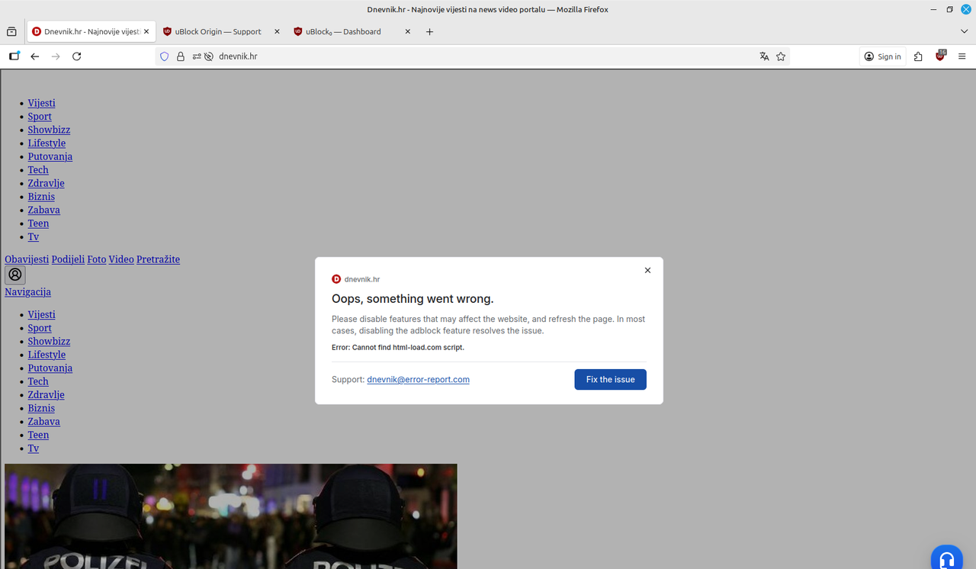
Task: Open Showbizz in the list under Navigacija
Action: (x=49, y=341)
